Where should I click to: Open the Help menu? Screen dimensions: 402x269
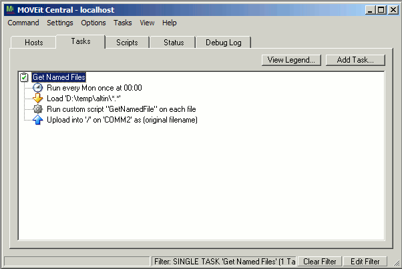pyautogui.click(x=170, y=23)
